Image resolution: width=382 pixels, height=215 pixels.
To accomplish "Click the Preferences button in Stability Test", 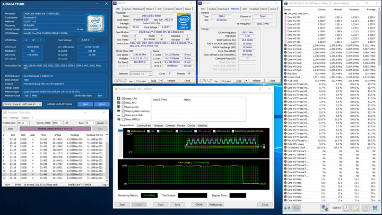I will click(x=216, y=204).
